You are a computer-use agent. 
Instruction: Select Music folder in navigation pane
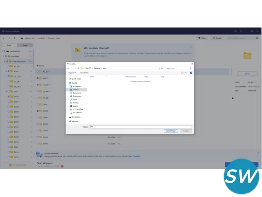click(x=75, y=99)
